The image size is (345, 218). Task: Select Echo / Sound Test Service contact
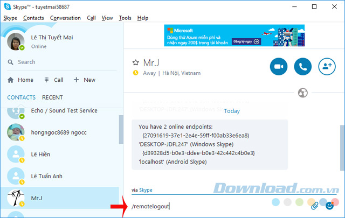60,112
